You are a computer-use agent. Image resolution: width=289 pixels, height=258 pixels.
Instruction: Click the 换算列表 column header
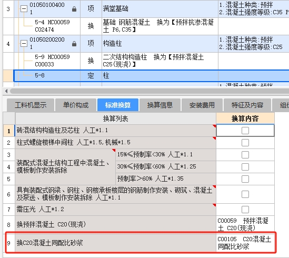click(x=116, y=118)
